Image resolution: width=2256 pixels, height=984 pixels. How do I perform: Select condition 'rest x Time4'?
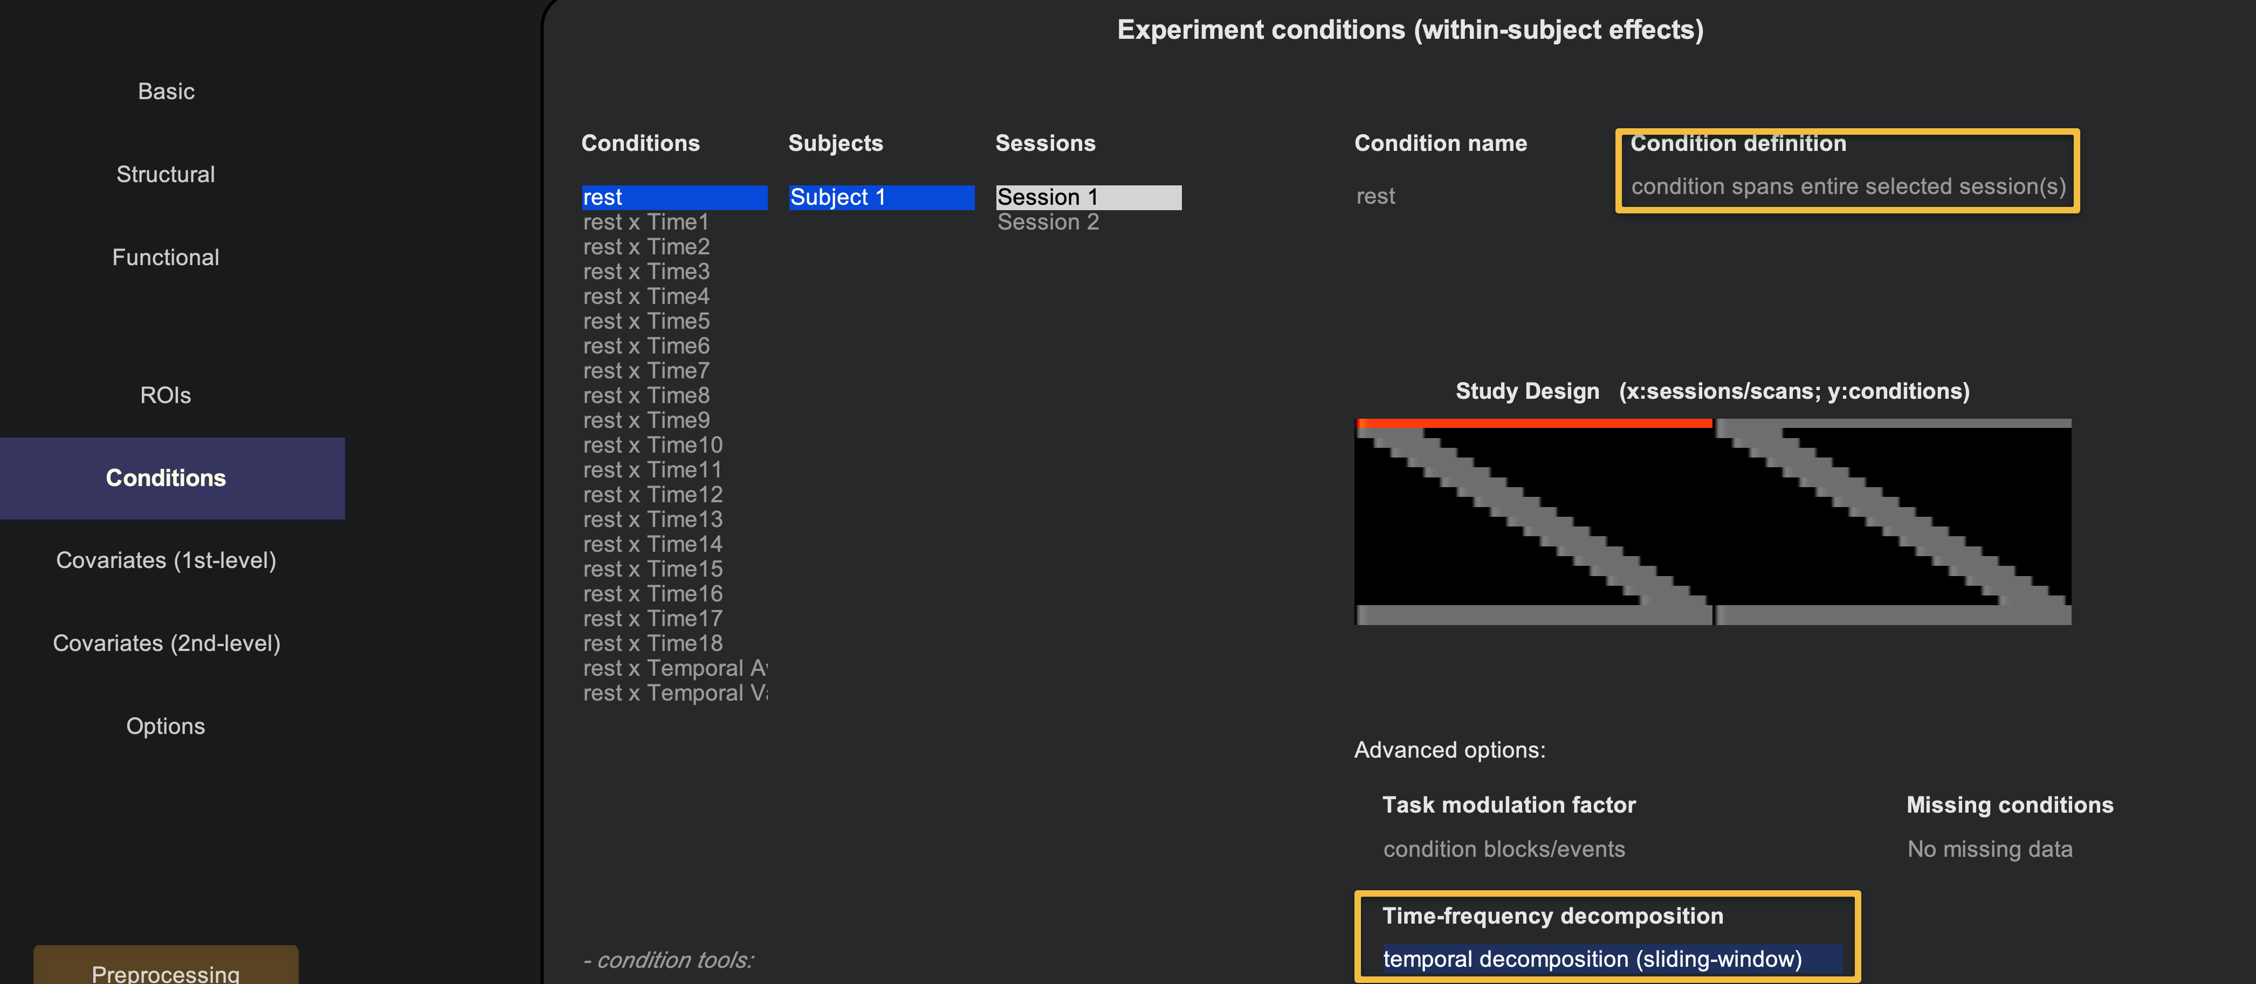pos(675,296)
